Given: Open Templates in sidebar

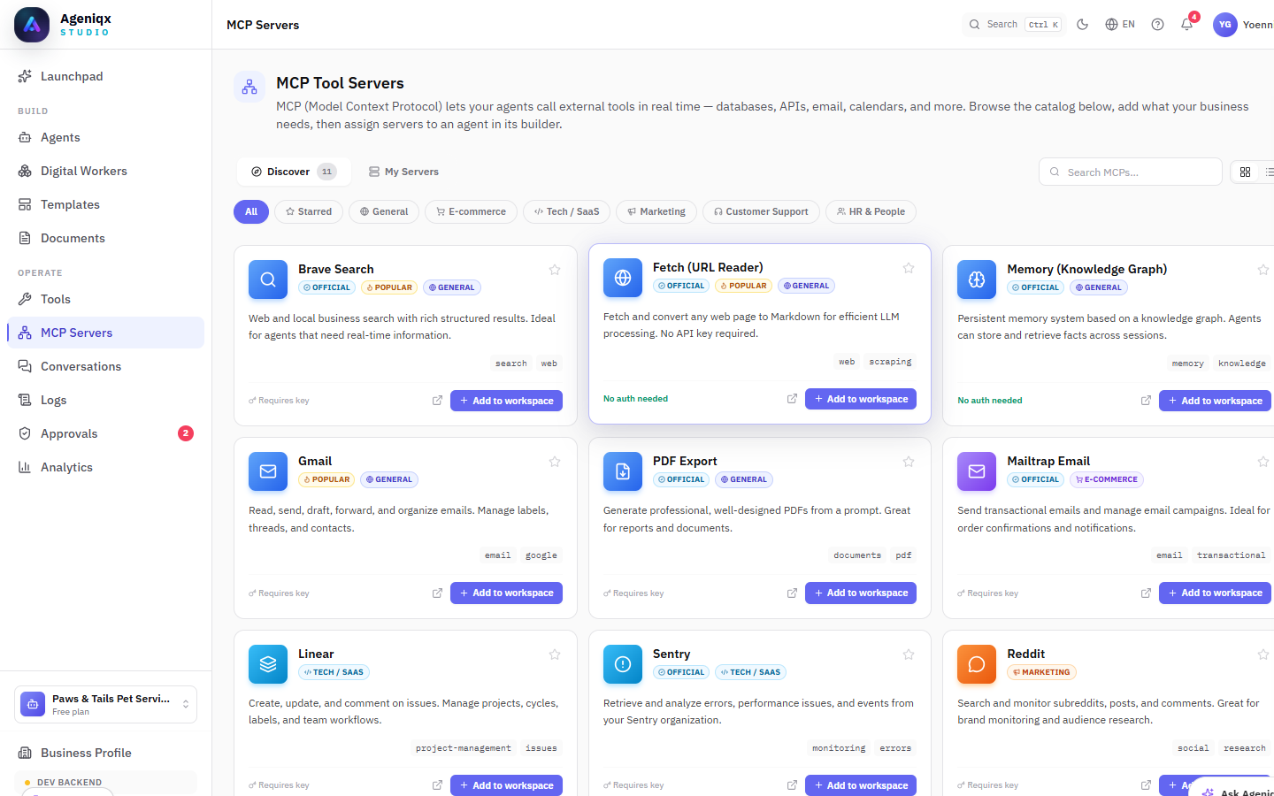Looking at the screenshot, I should [x=106, y=204].
